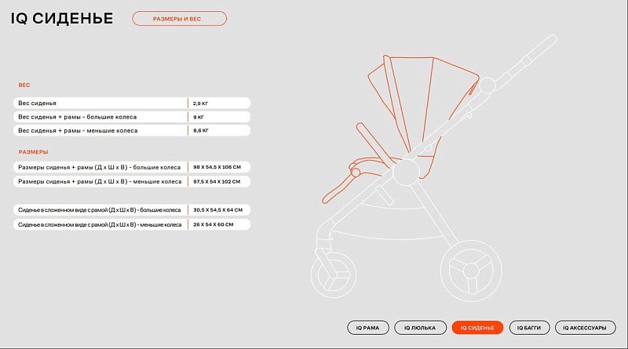
Task: Click the large rear wheel of the stroller
Action: pyautogui.click(x=470, y=271)
